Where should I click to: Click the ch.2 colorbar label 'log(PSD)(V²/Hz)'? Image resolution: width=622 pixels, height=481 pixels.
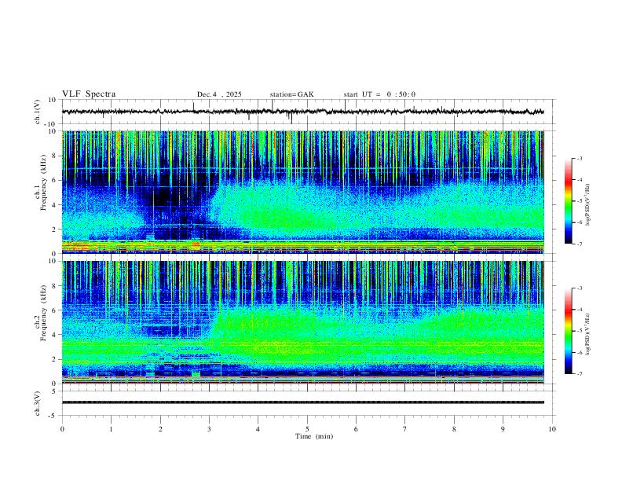click(587, 335)
